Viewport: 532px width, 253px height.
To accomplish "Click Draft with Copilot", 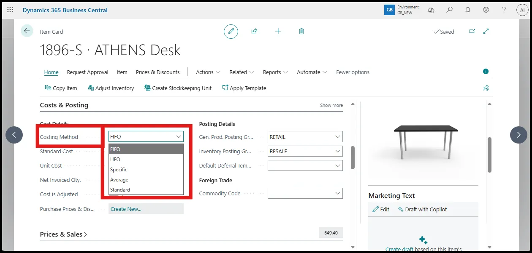I will point(422,209).
